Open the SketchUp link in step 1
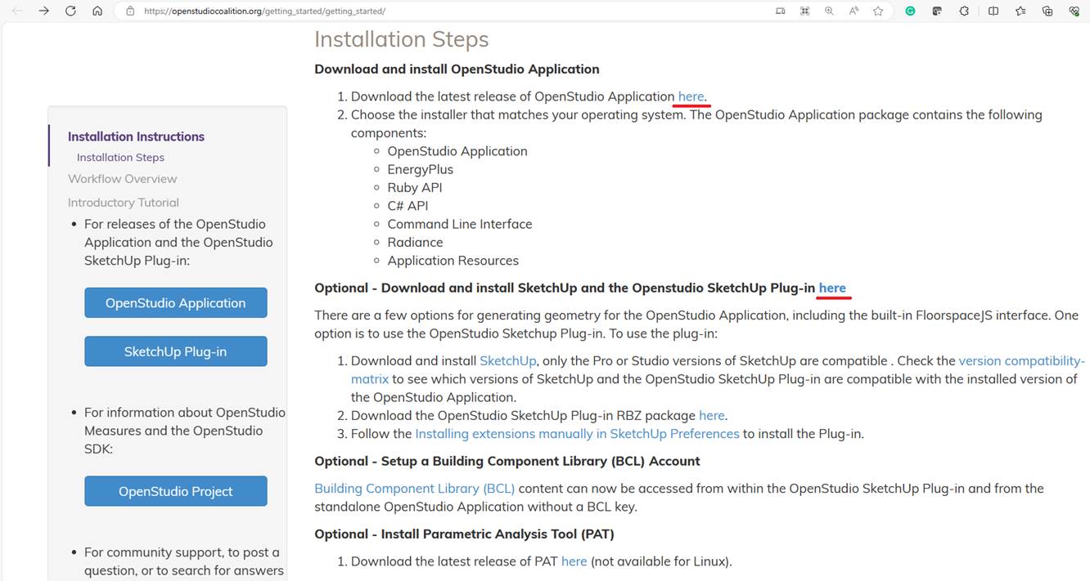The image size is (1090, 581). click(x=508, y=360)
